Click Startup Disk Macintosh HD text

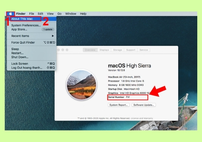(x=124, y=89)
